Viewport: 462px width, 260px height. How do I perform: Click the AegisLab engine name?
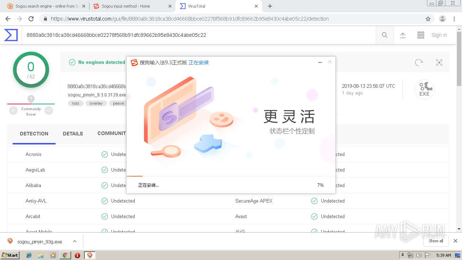coord(35,170)
